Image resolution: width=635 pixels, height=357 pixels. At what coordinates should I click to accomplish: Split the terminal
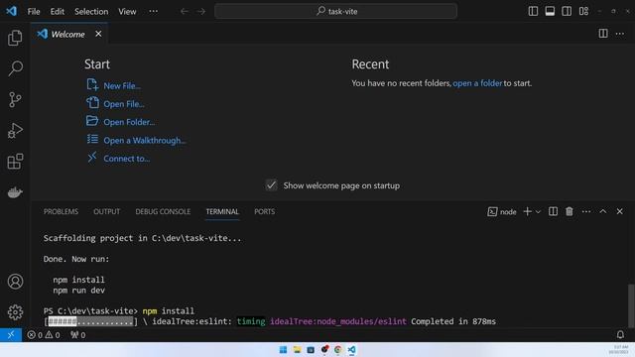point(553,211)
